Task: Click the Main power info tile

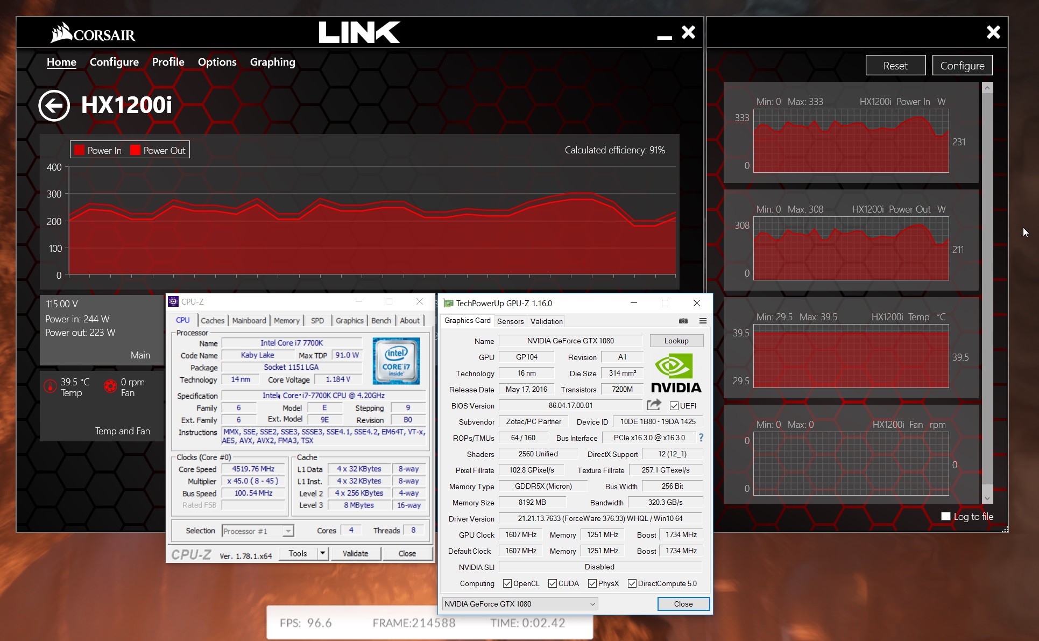Action: click(101, 330)
